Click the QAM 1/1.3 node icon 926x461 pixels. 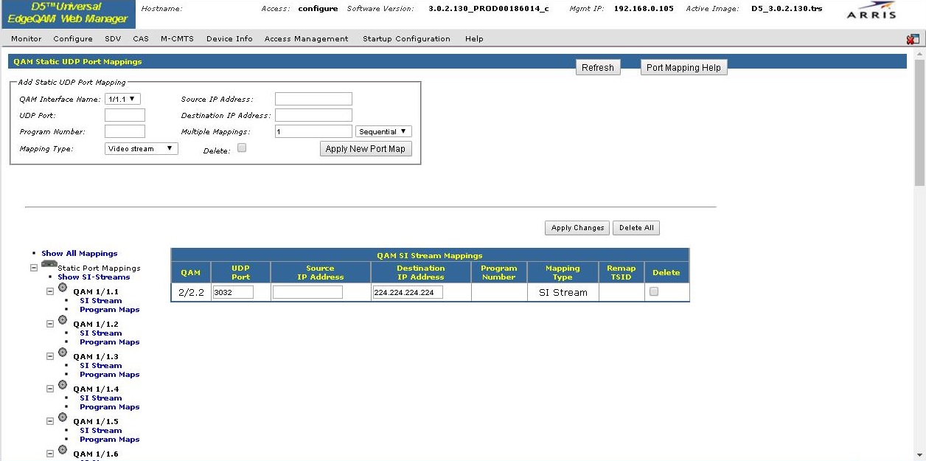(x=63, y=353)
